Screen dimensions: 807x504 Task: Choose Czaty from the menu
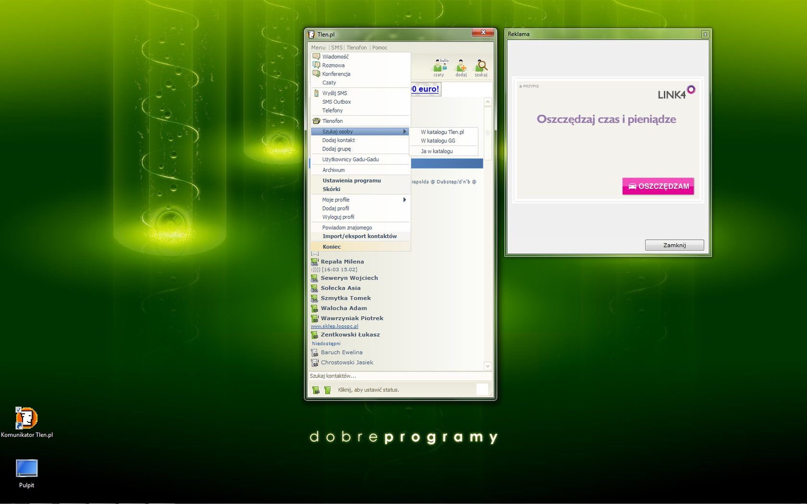360,83
